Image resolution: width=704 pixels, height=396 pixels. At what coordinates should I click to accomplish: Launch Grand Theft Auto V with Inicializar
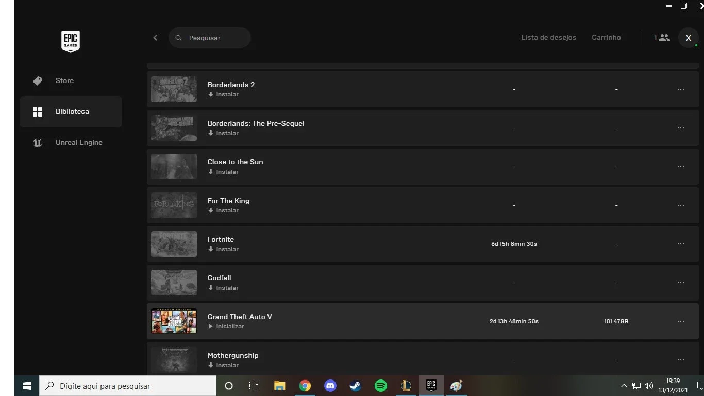(x=226, y=326)
